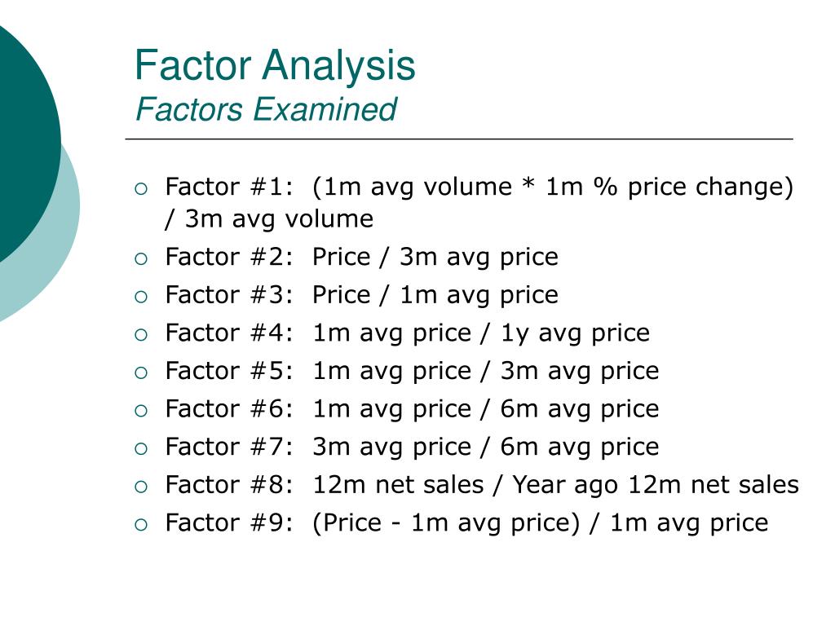Click the bullet circle beside Factor #6
This screenshot has height=626, width=835.
click(x=141, y=411)
